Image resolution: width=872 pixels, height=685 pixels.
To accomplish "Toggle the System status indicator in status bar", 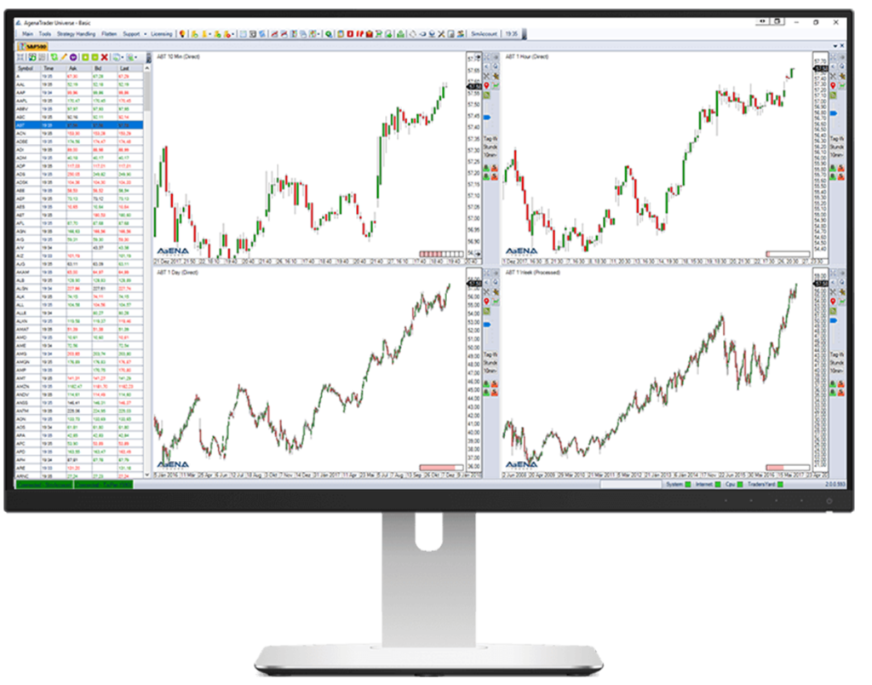I will tap(688, 485).
